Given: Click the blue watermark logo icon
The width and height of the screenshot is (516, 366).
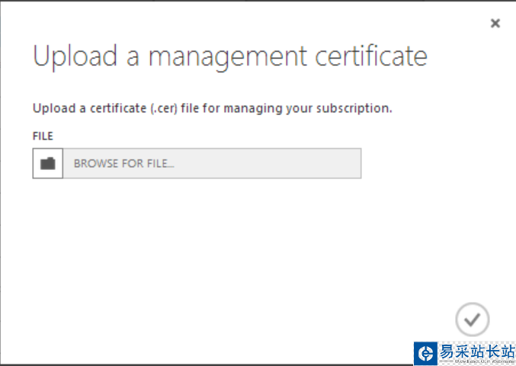Looking at the screenshot, I should (425, 353).
